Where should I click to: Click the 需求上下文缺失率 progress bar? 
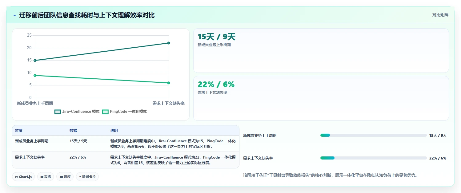373,158
